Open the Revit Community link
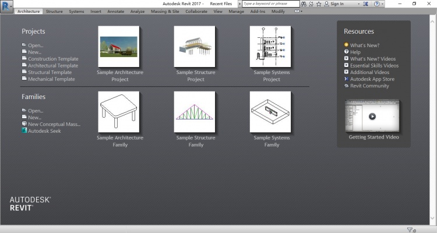Screen dimensions: 437x233 pos(369,86)
